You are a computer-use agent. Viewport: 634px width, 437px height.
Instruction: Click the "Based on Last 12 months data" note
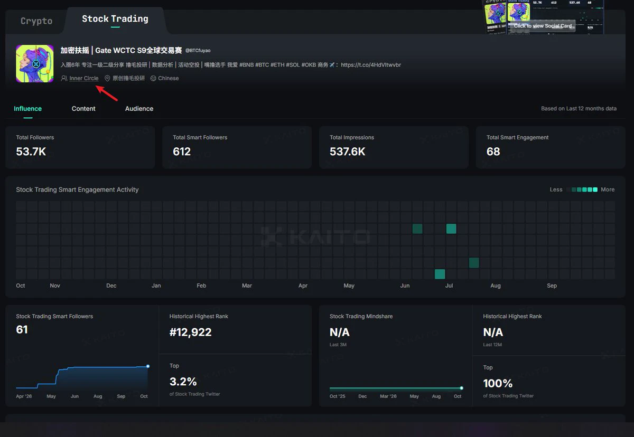click(x=579, y=109)
